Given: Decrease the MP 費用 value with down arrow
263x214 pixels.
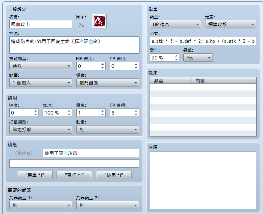Looking at the screenshot, I should (102, 68).
